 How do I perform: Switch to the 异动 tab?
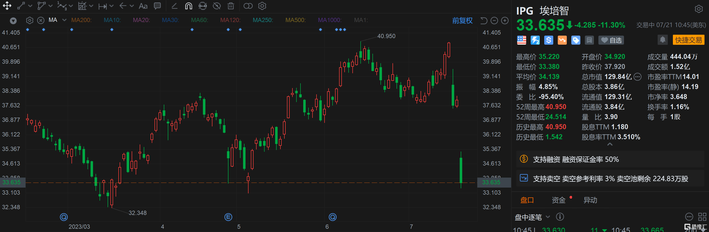[590, 200]
